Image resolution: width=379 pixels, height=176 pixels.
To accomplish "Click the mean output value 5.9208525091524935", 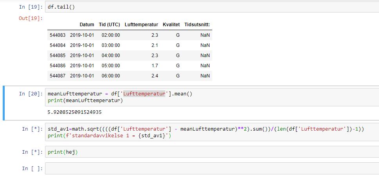I will pos(74,112).
